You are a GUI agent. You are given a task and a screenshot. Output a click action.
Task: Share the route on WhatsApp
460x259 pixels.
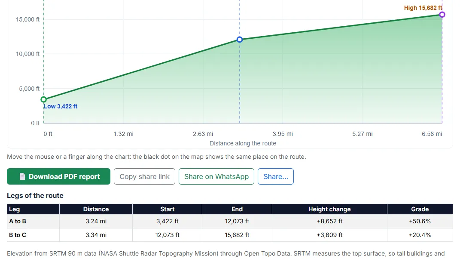(216, 176)
